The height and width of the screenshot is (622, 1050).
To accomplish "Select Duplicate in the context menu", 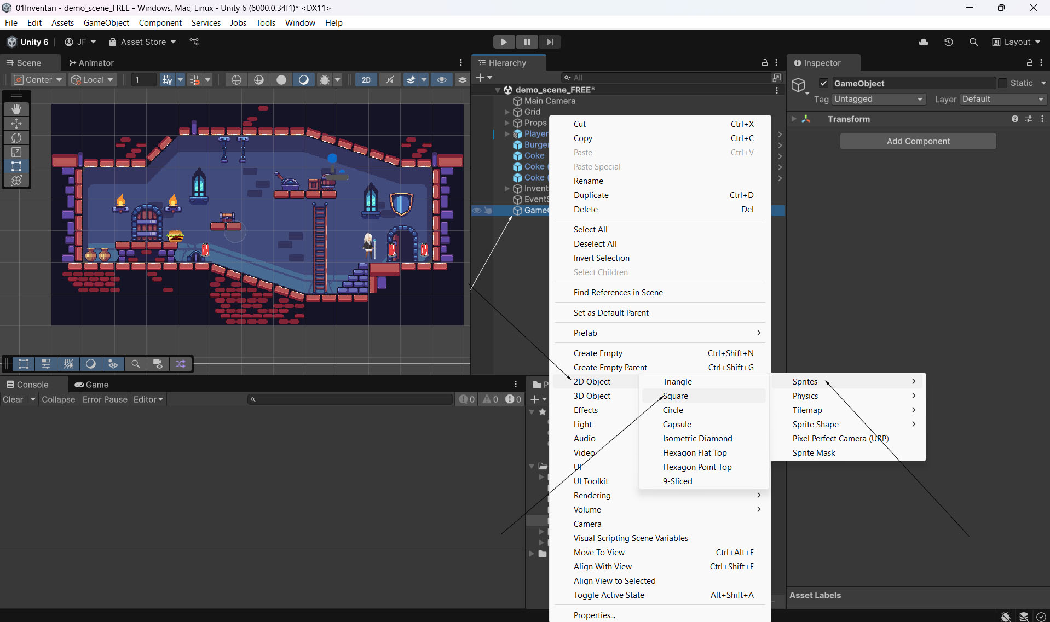I will coord(591,195).
